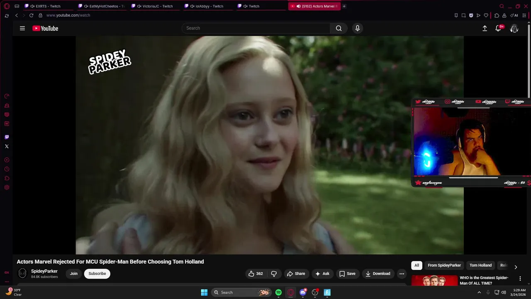Open the Aria AI assistant

point(514,15)
